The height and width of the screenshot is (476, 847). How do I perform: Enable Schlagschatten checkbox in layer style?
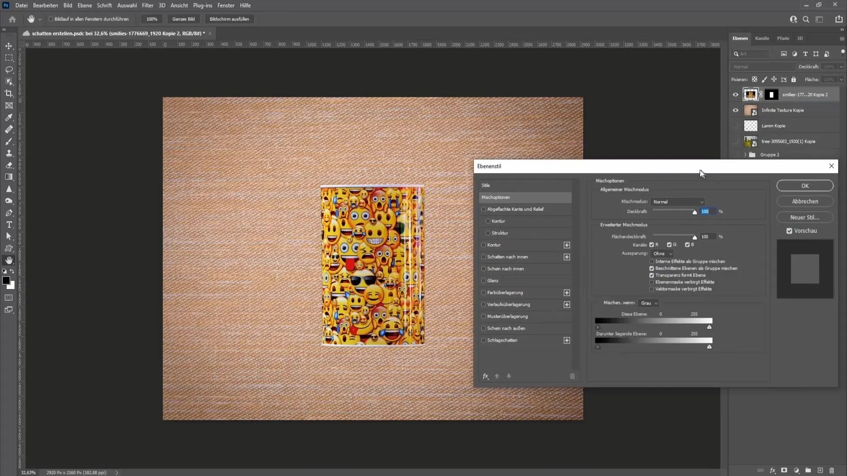click(483, 339)
